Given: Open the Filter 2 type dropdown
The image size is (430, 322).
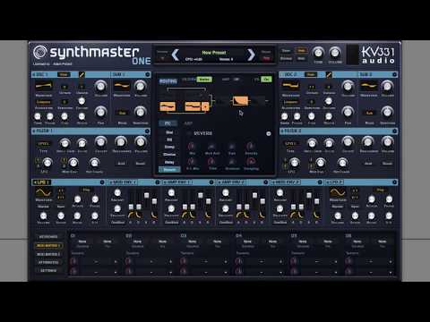Looking at the screenshot, I should [x=290, y=144].
